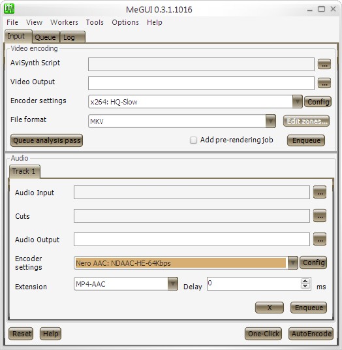Browse for the AviSynth Script file
Image resolution: width=342 pixels, height=350 pixels.
324,64
